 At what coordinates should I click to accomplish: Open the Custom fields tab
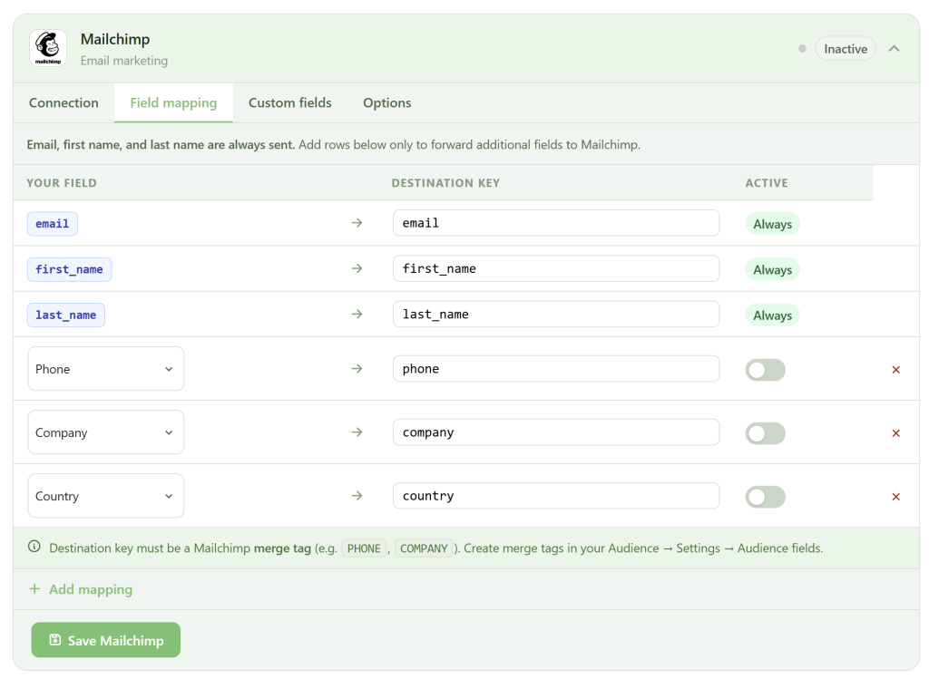(289, 103)
